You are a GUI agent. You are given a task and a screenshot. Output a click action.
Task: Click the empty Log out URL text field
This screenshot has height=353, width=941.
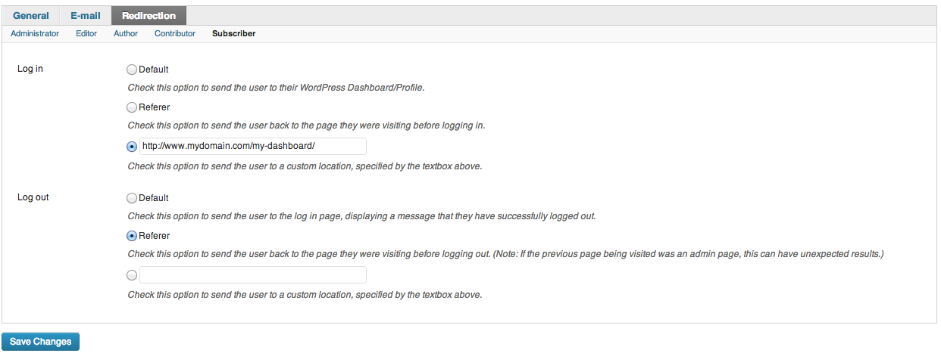[253, 274]
